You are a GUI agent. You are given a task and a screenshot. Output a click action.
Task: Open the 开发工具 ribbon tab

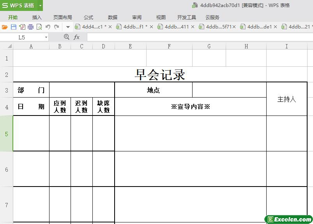187,18
